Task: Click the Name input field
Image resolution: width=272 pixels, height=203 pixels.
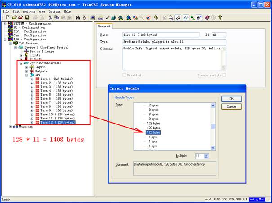Action: [160, 35]
